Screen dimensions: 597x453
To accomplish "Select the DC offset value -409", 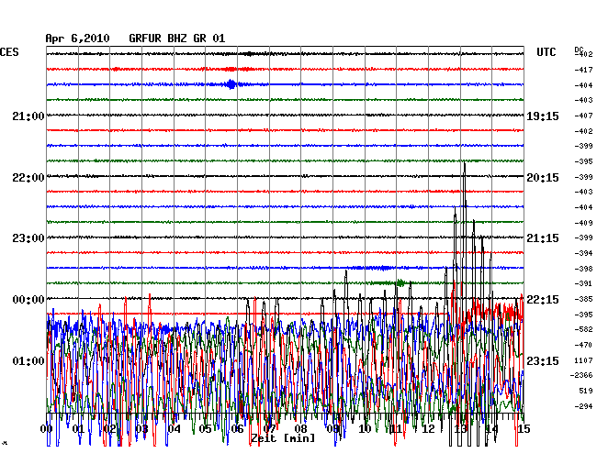I will [x=583, y=223].
